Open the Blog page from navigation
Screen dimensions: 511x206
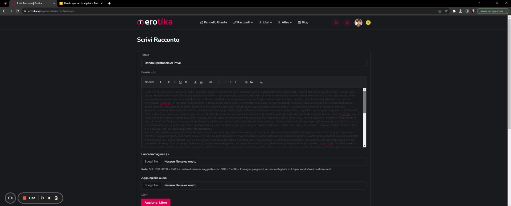303,23
